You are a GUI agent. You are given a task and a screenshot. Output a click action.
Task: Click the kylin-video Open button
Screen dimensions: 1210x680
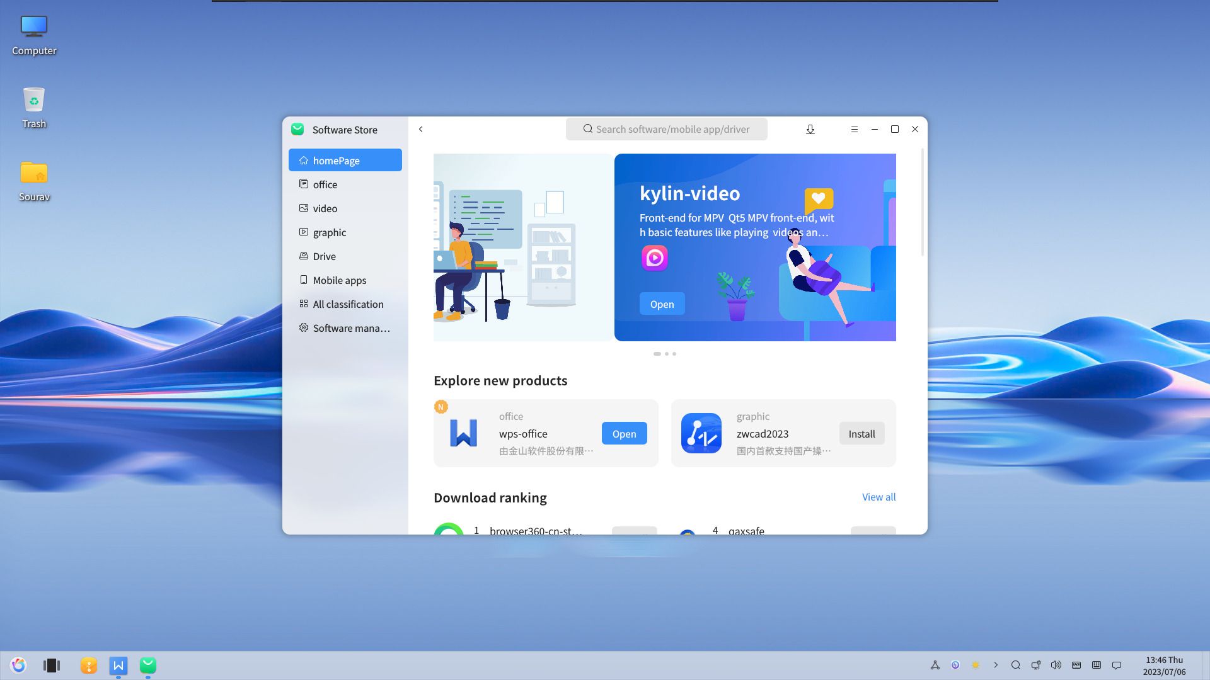tap(662, 304)
